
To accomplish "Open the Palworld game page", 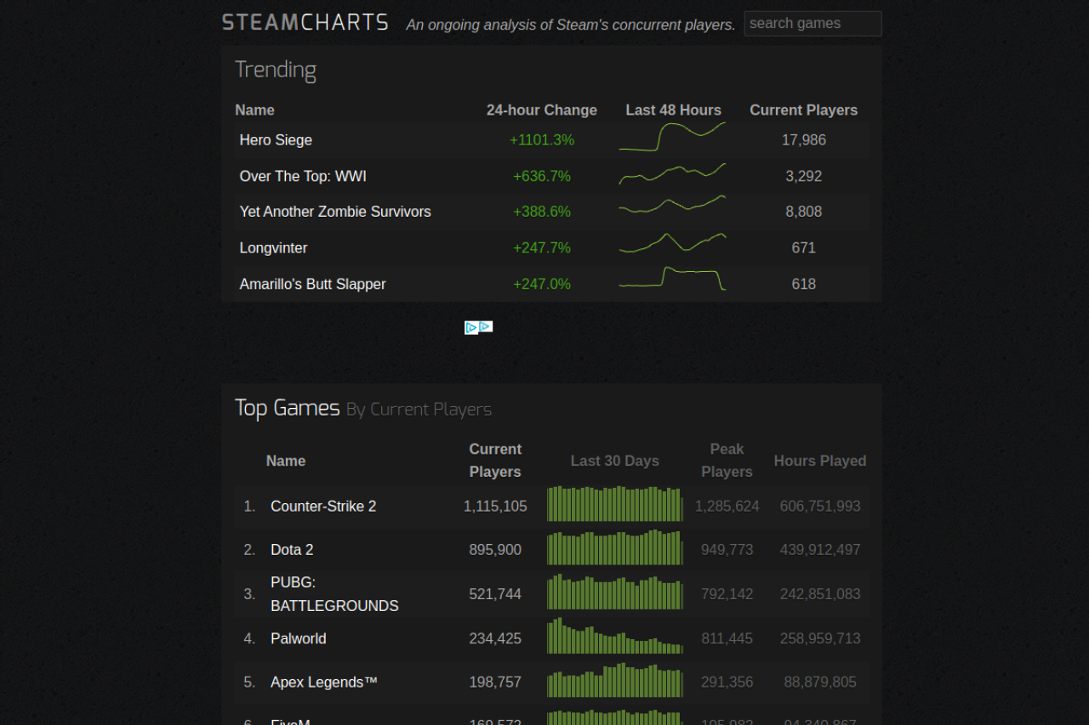I will (x=298, y=638).
